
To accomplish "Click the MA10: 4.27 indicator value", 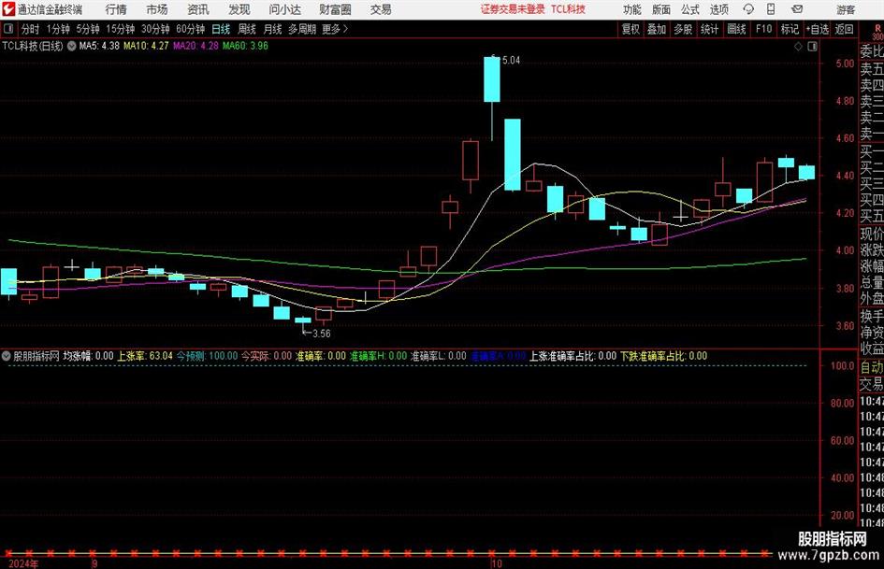I will point(146,46).
